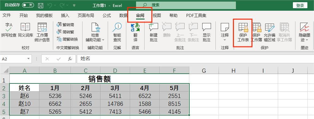
Task: Expand the Name Box dropdown arrow
Action: [x=28, y=59]
